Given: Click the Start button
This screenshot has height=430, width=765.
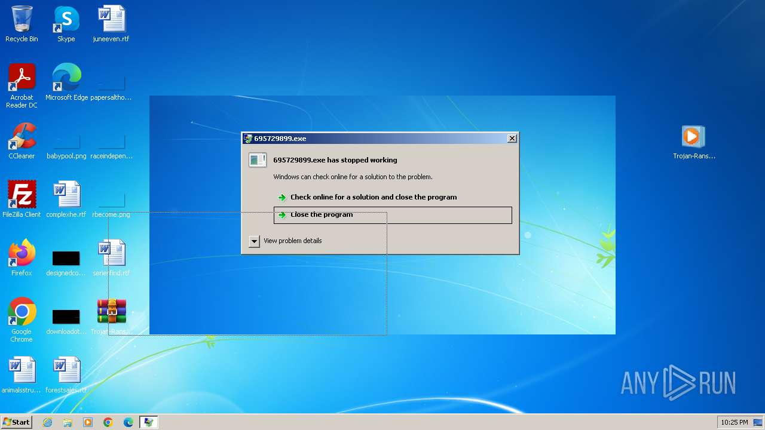Looking at the screenshot, I should tap(16, 422).
